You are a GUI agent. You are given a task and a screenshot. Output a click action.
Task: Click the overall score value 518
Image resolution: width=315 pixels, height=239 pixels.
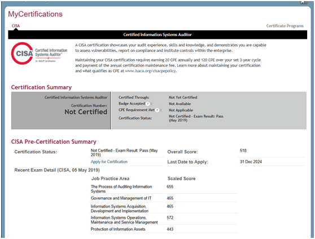[243, 151]
